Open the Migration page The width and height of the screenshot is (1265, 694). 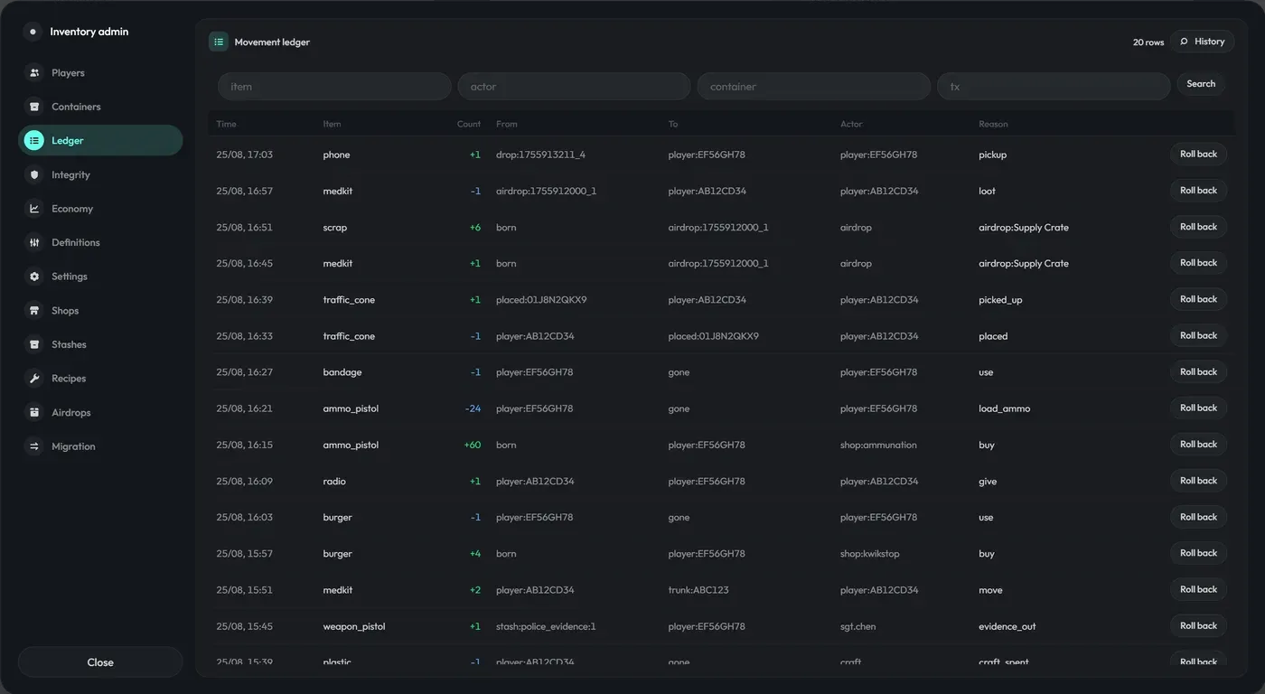100,446
